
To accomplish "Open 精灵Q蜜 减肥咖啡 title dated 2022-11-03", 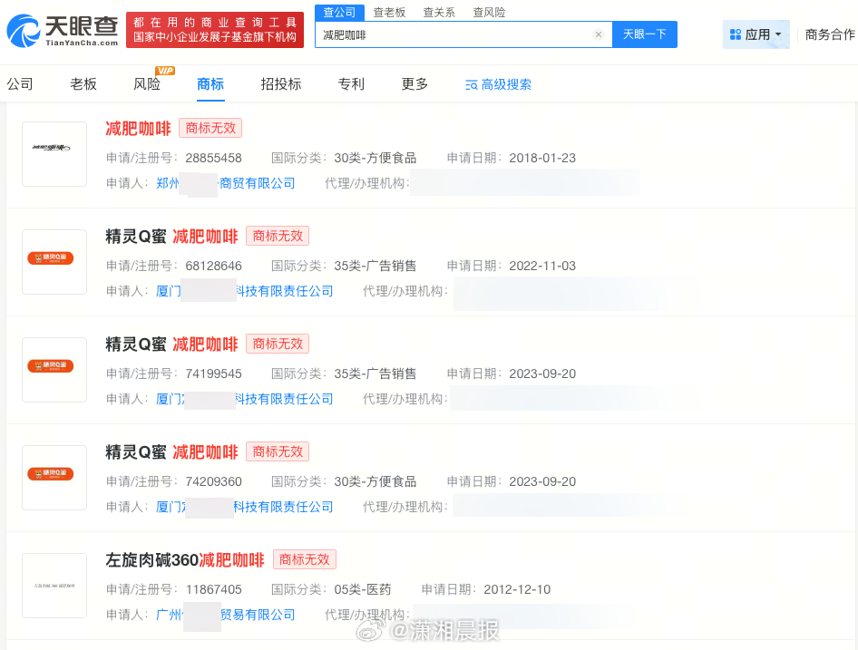I will click(171, 237).
